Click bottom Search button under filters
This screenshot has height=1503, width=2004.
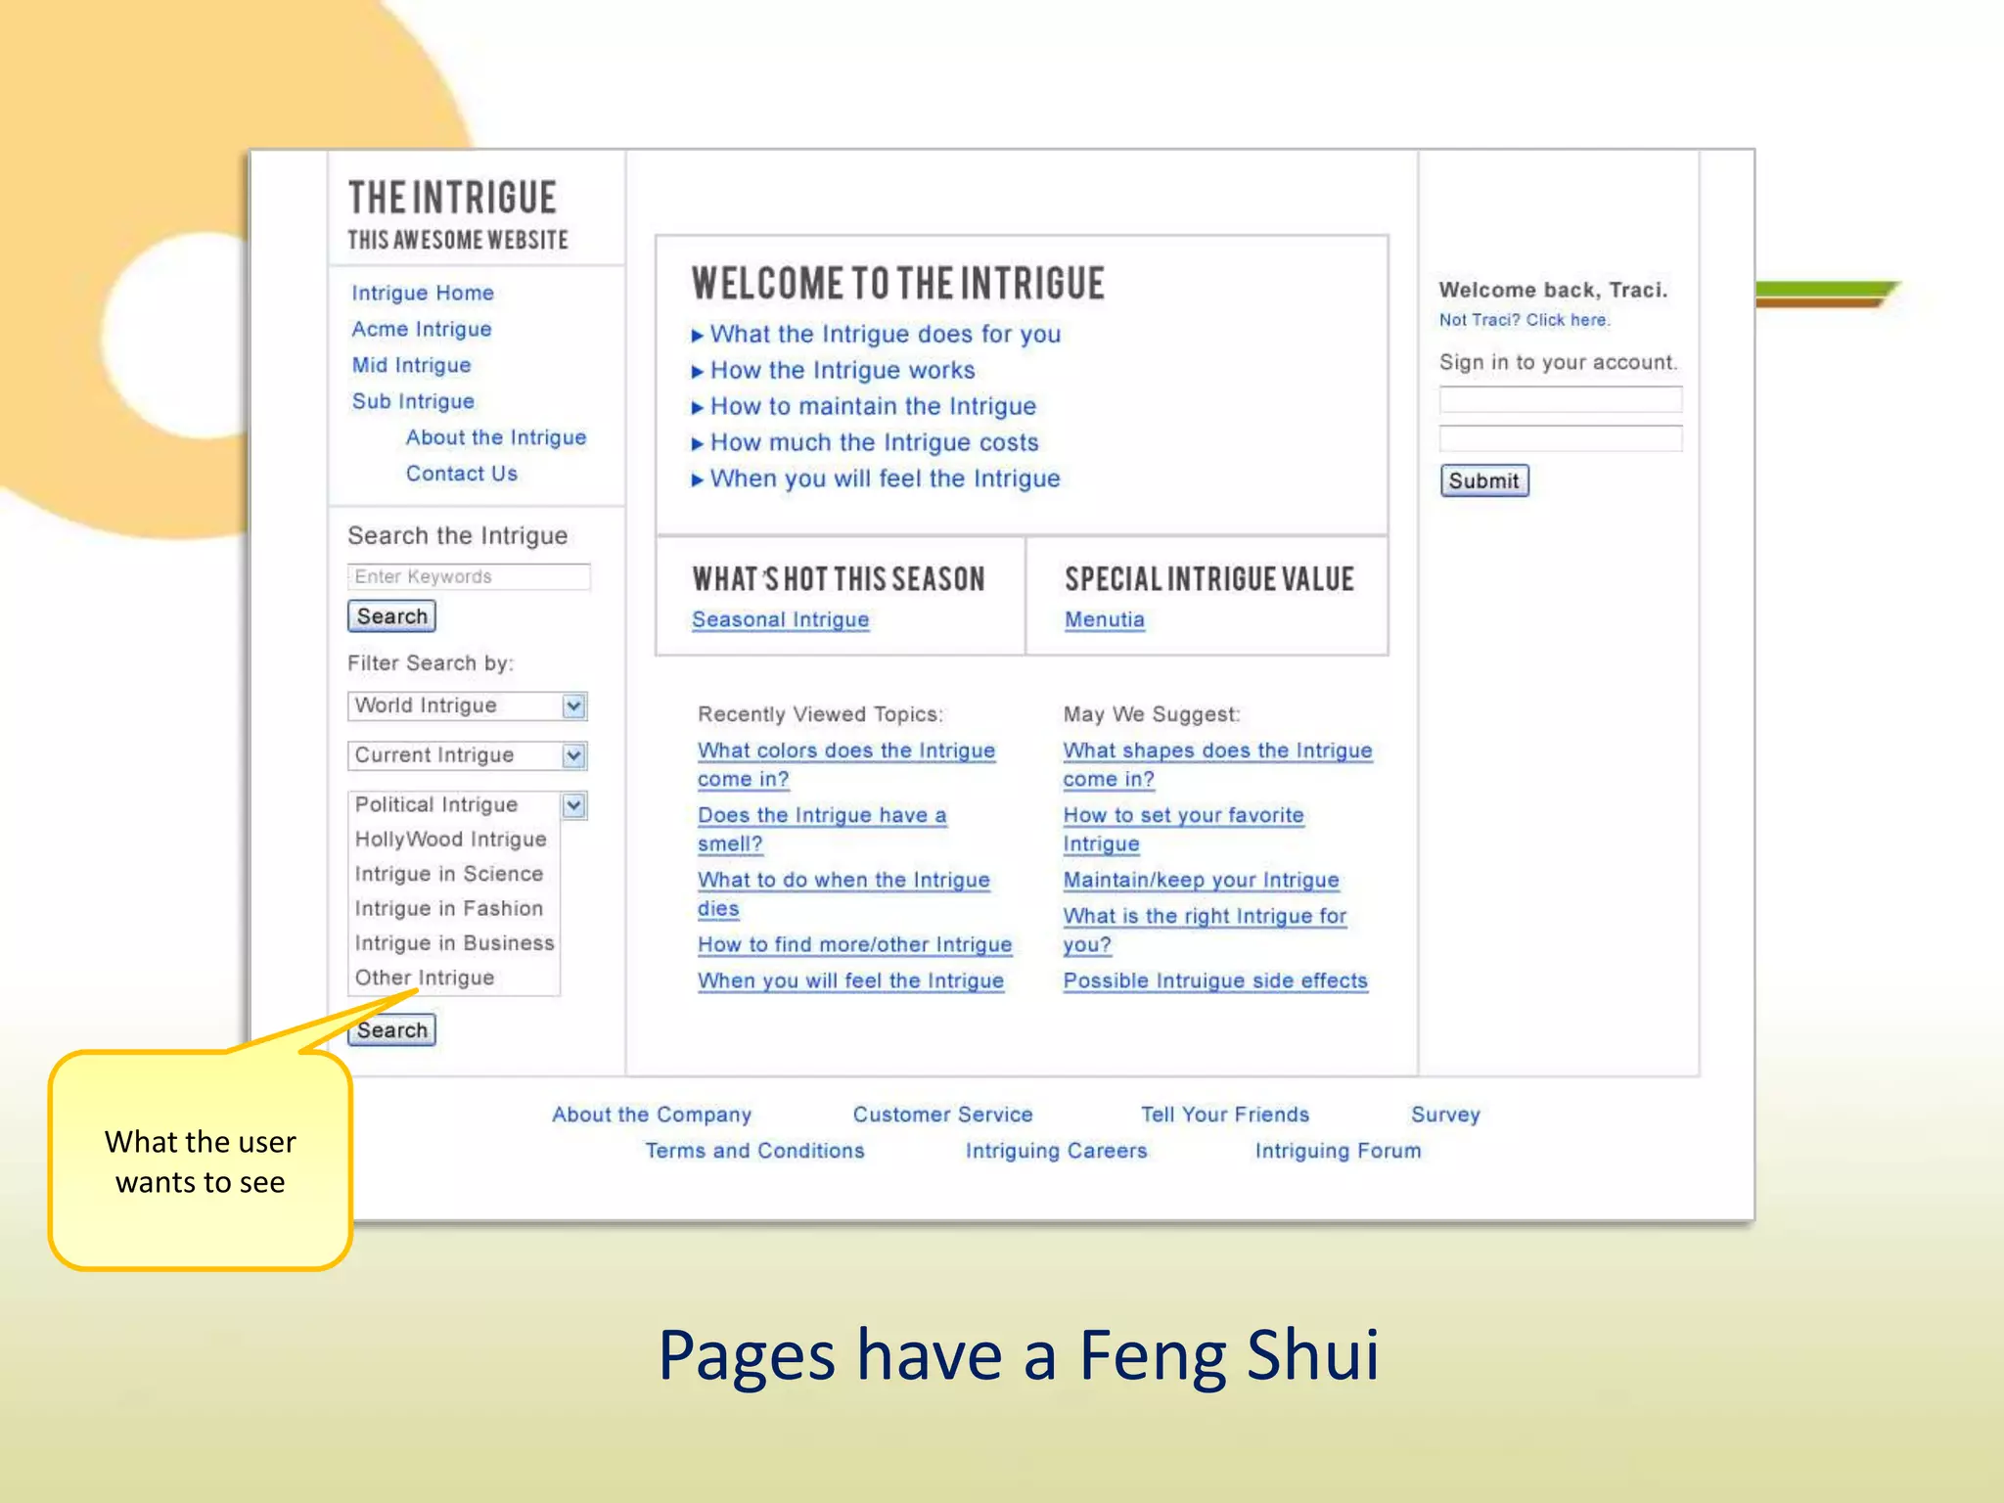(x=391, y=1030)
